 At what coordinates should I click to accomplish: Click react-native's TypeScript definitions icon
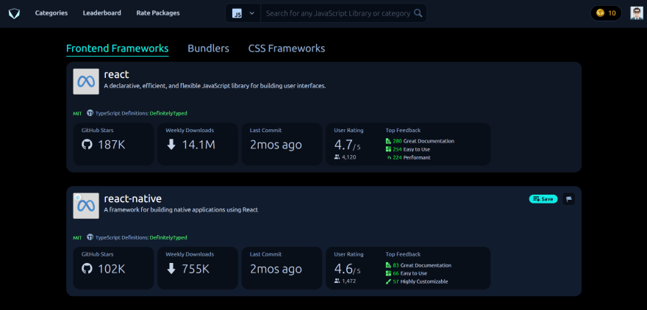90,237
